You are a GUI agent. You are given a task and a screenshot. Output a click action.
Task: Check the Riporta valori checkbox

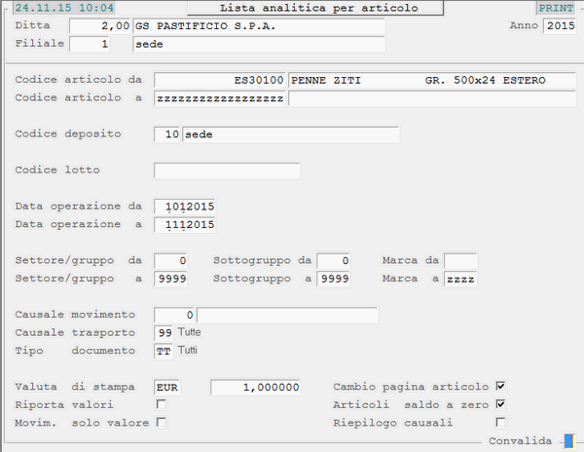click(x=162, y=404)
